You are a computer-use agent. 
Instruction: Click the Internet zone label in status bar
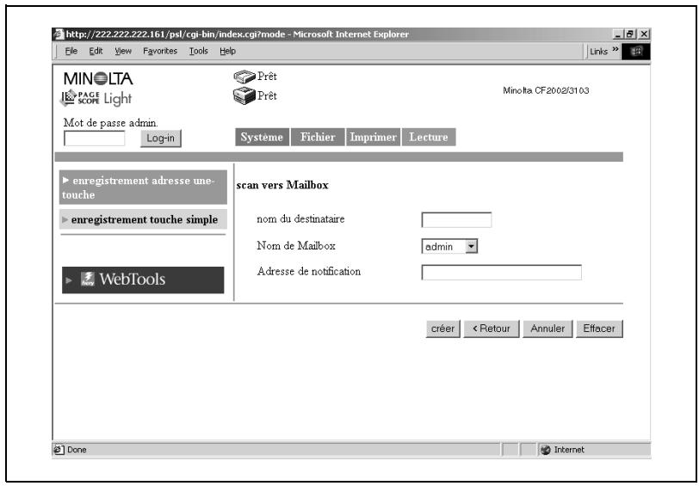[569, 450]
